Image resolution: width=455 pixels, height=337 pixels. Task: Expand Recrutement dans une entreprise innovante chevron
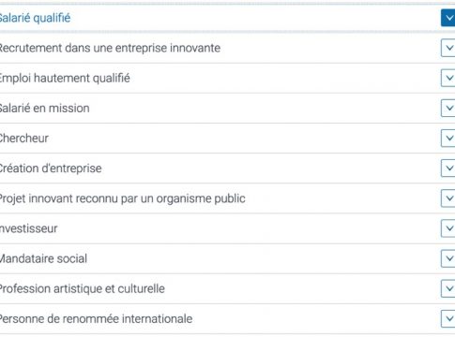pos(448,48)
